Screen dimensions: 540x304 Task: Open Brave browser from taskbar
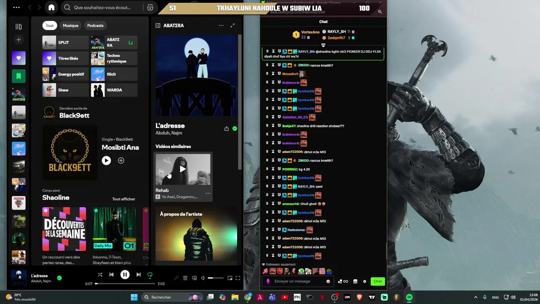pos(359,297)
